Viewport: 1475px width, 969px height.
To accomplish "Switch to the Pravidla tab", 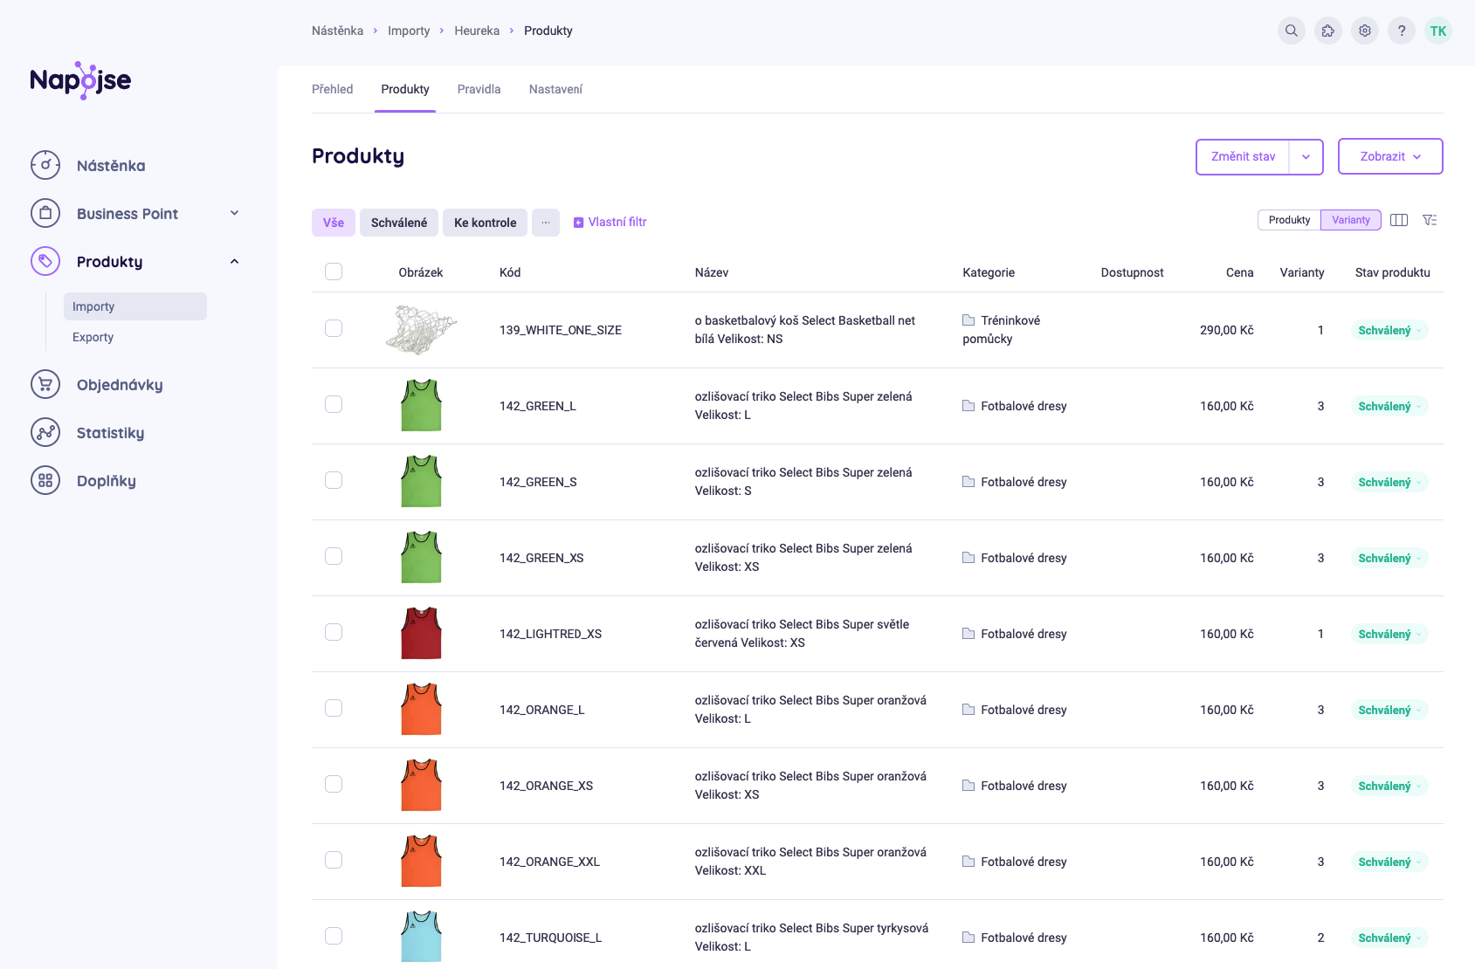I will (x=479, y=89).
